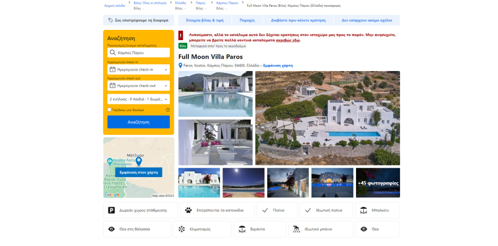Click the air conditioning snowflake icon
This screenshot has width=498, height=246.
pos(182,229)
